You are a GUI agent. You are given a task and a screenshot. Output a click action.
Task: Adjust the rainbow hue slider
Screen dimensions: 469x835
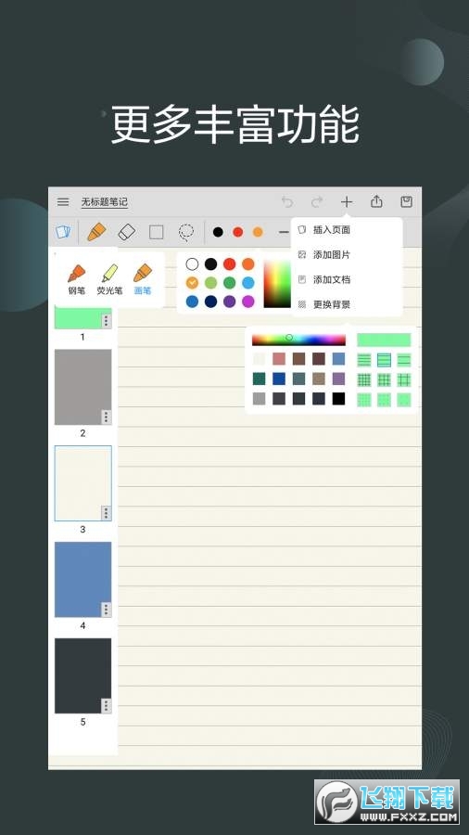(x=298, y=340)
